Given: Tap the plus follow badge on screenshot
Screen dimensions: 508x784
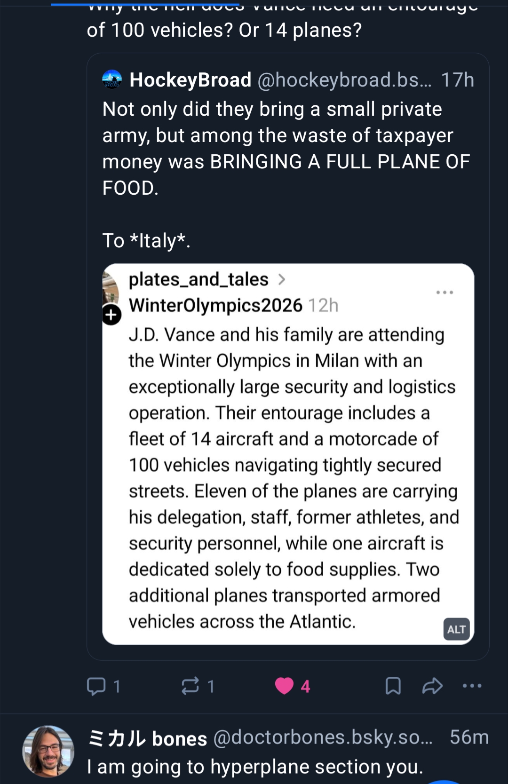Looking at the screenshot, I should [x=111, y=315].
